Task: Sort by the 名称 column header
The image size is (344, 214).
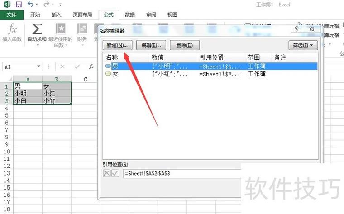Action: coord(126,57)
